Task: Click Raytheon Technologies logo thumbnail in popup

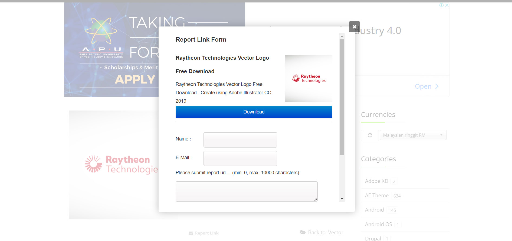Action: tap(309, 79)
